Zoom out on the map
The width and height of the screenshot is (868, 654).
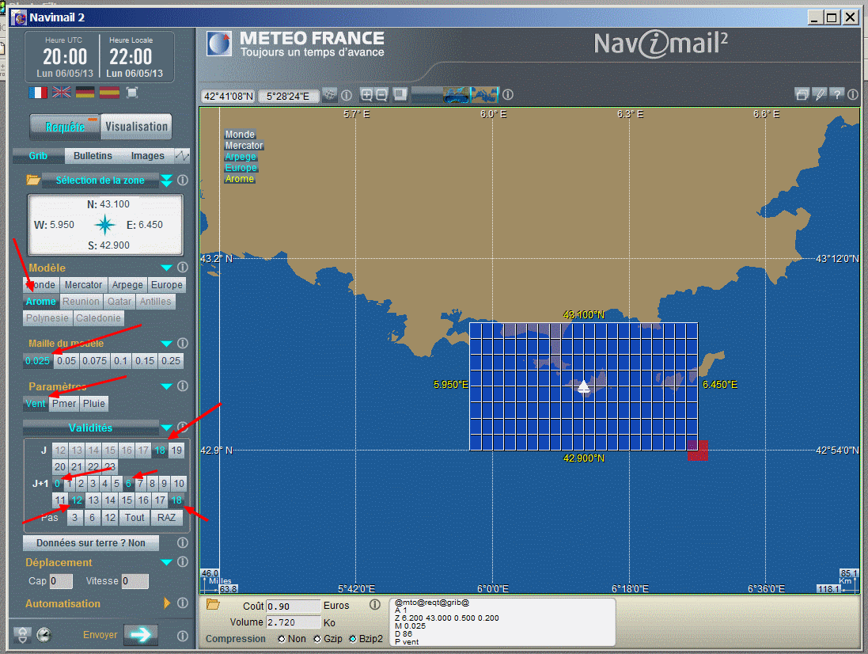point(381,95)
